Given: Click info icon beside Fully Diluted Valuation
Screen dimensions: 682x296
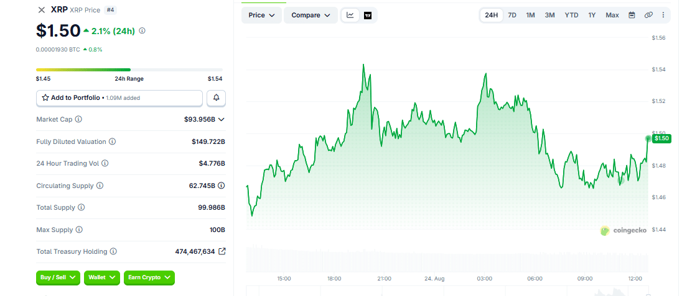Looking at the screenshot, I should point(112,141).
